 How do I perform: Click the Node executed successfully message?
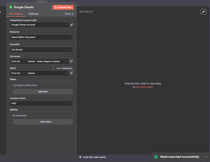click(180, 157)
